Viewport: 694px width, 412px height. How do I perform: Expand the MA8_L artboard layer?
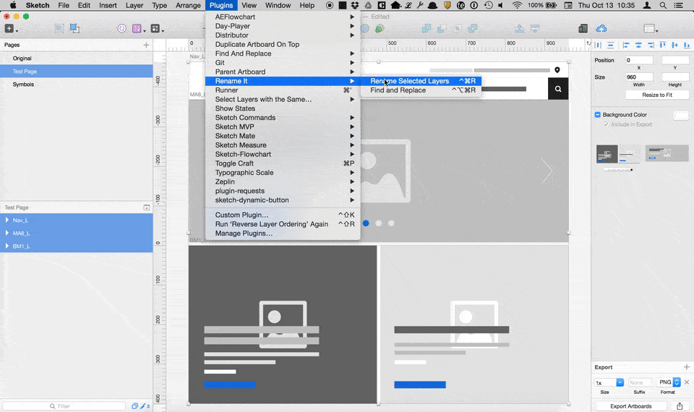click(7, 233)
